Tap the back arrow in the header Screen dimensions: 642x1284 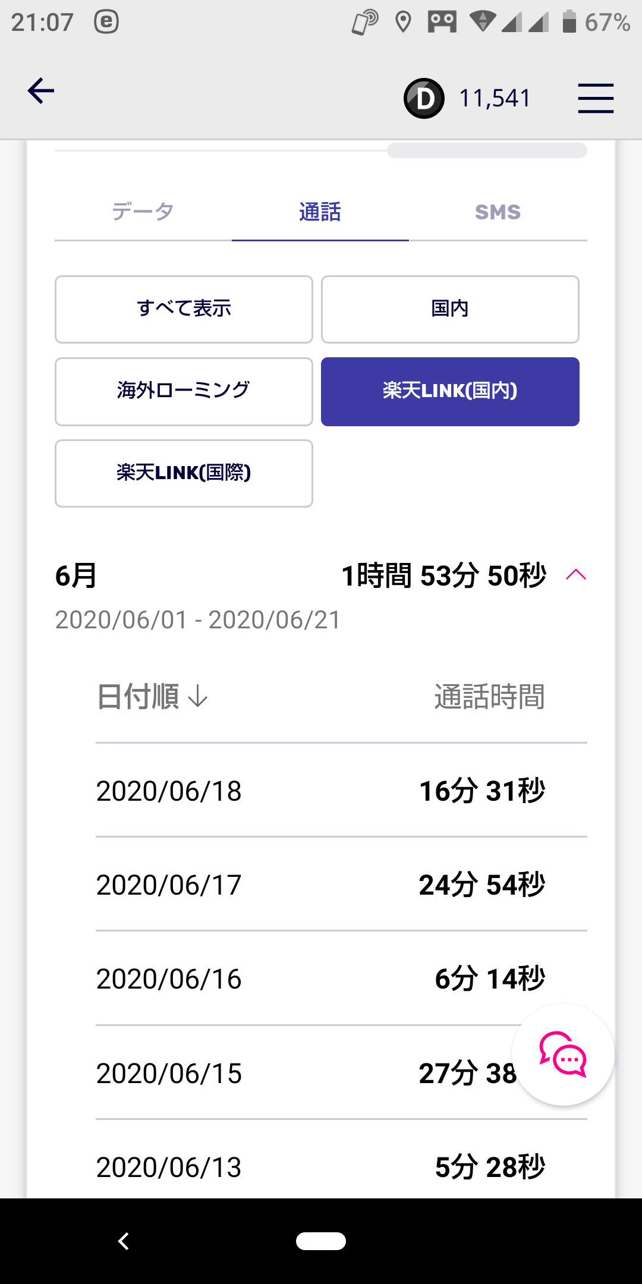click(x=41, y=91)
